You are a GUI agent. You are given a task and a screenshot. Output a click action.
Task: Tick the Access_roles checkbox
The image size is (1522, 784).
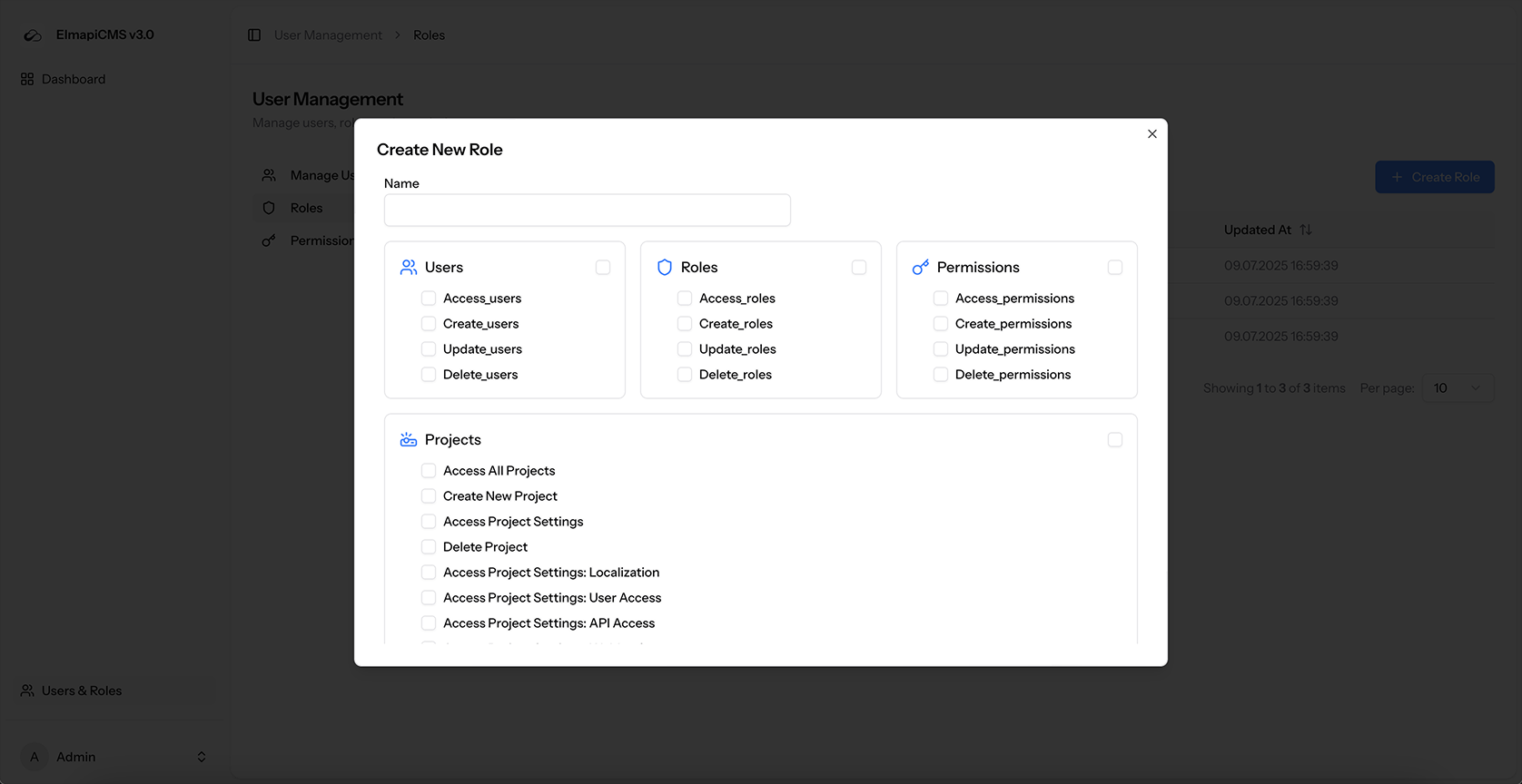click(685, 299)
